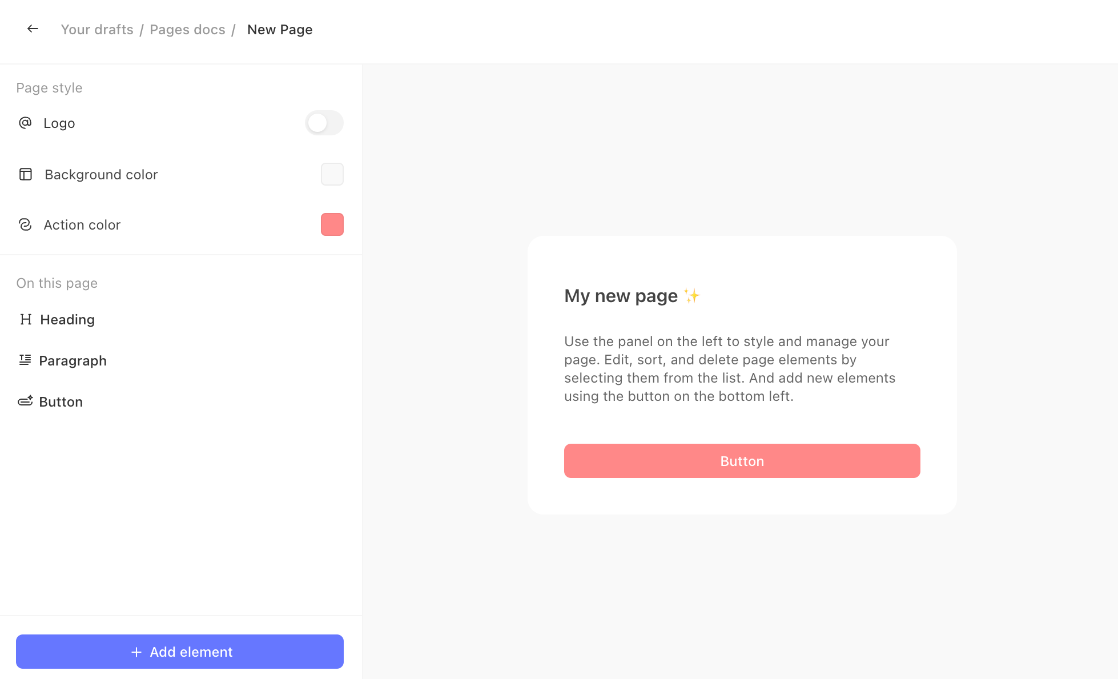Open the Pages docs breadcrumb

click(x=187, y=30)
